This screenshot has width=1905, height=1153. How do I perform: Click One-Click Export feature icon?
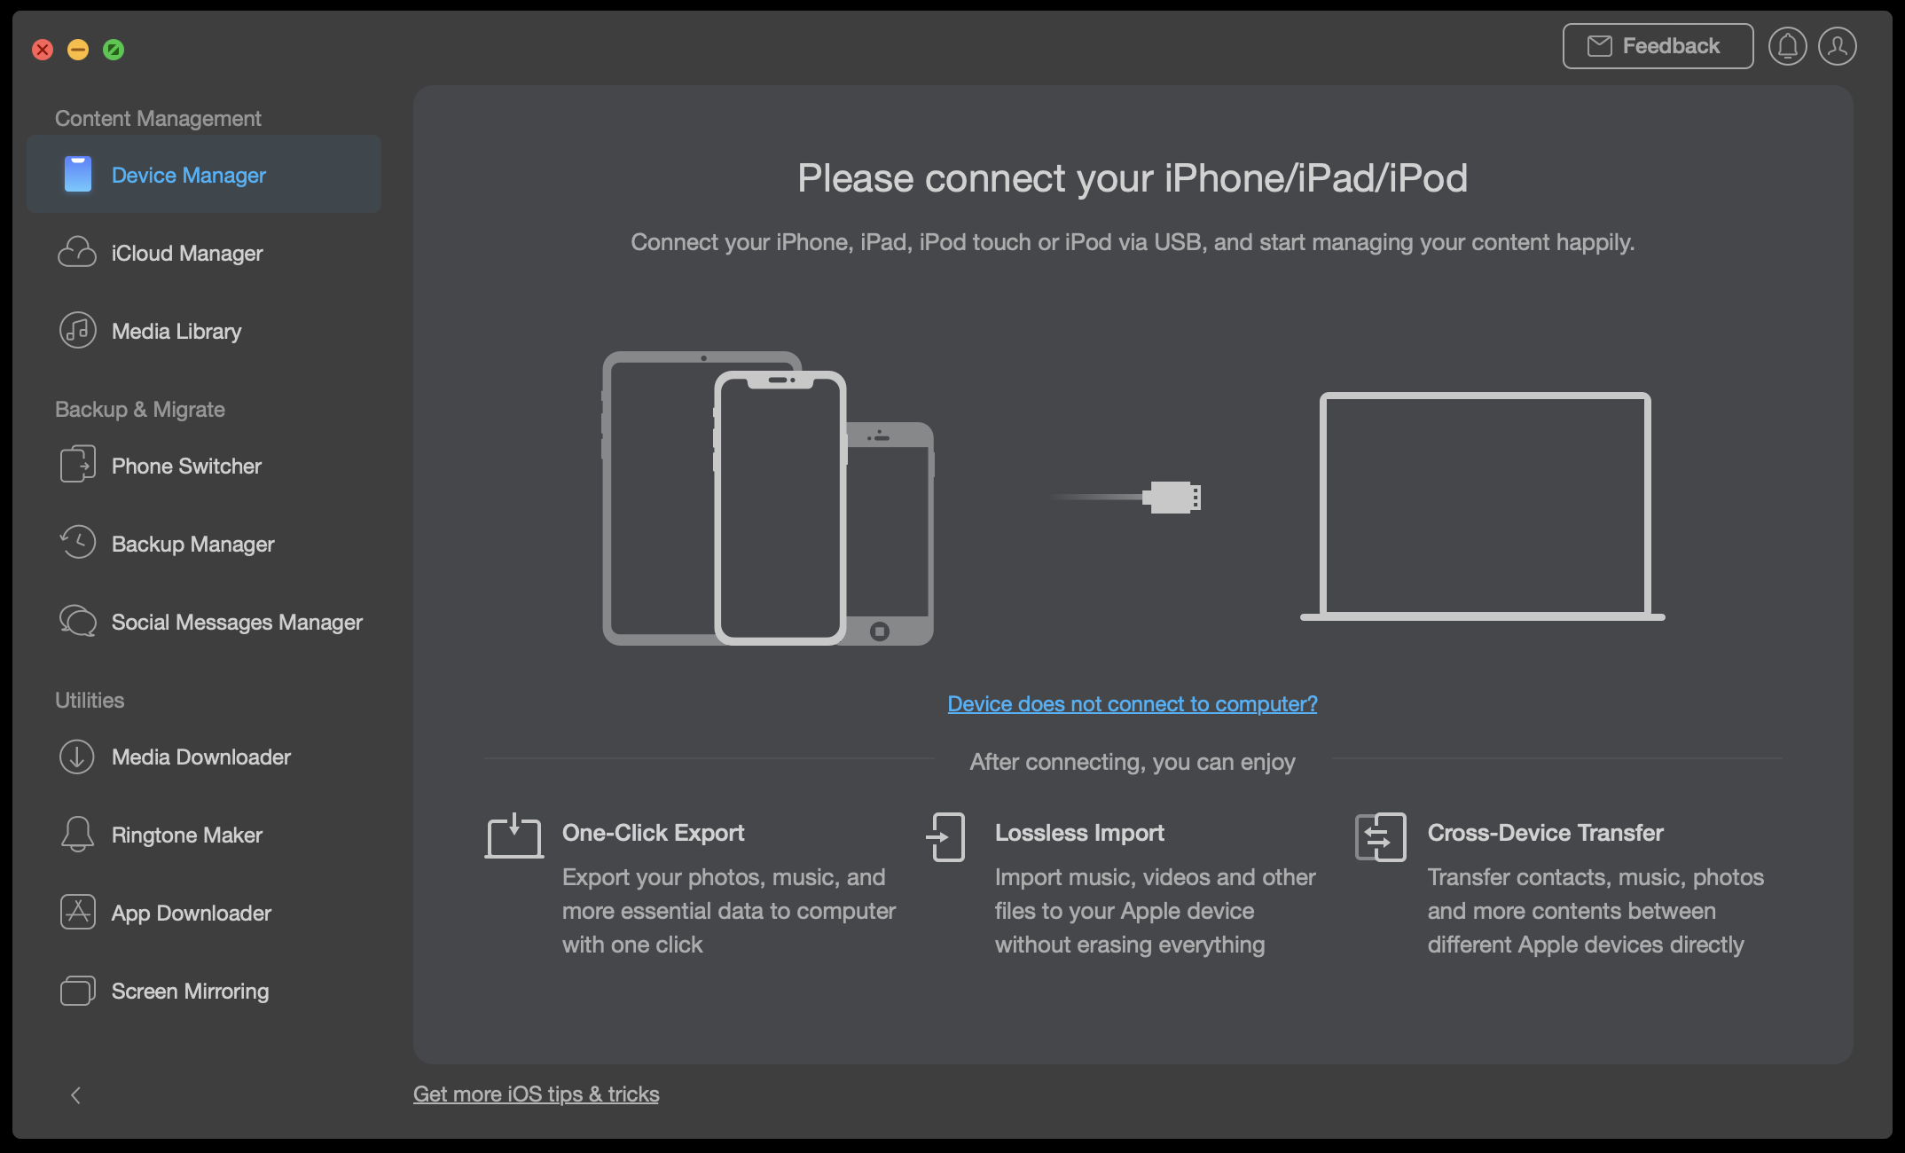514,832
